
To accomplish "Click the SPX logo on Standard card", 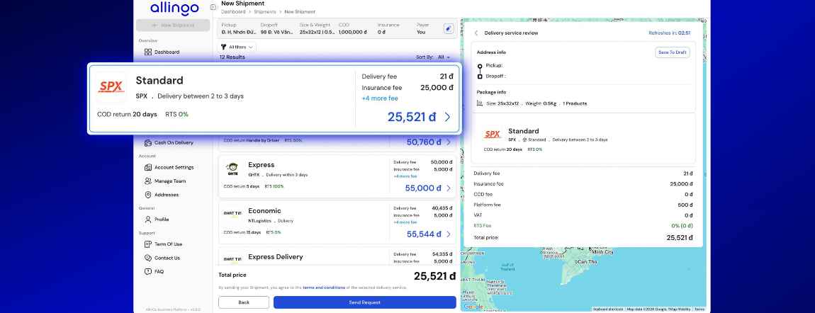I will 111,86.
